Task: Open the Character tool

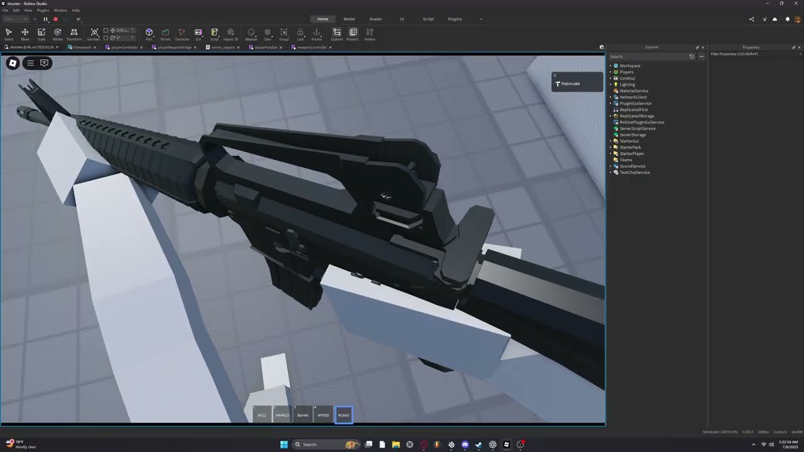Action: point(182,34)
